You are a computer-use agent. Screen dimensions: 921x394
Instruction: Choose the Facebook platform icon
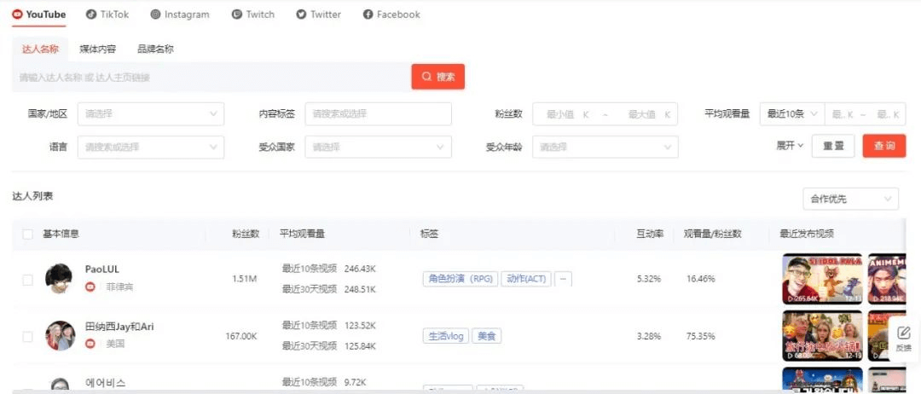(368, 14)
